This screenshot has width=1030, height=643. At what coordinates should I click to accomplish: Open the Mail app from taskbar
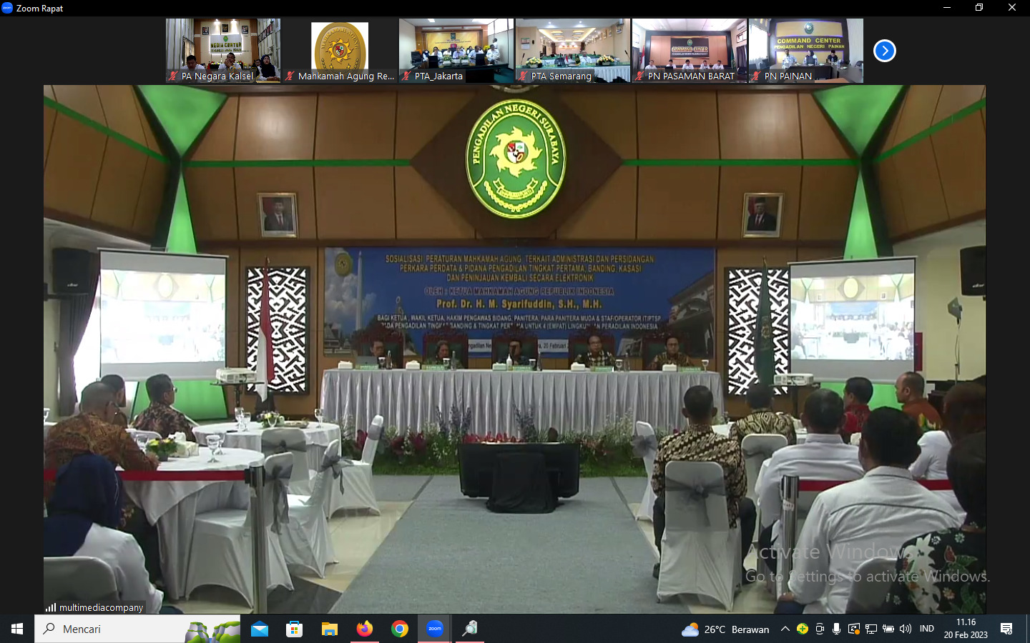click(x=260, y=629)
